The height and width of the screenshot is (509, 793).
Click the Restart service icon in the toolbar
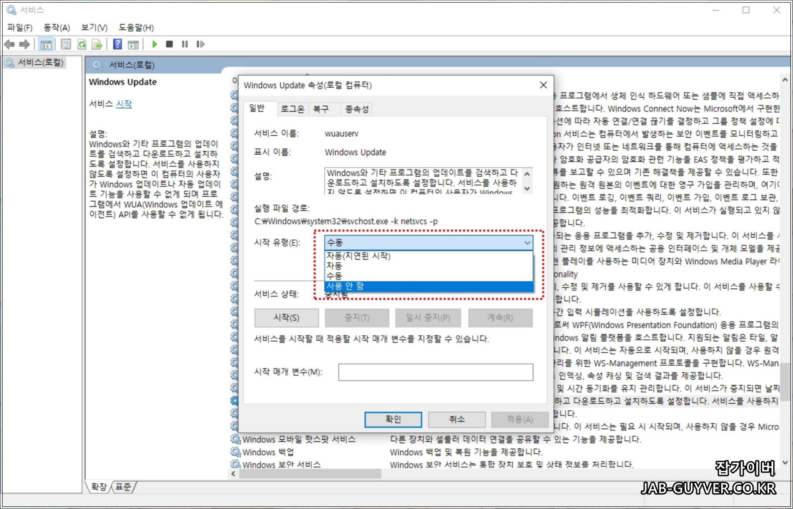(x=200, y=44)
